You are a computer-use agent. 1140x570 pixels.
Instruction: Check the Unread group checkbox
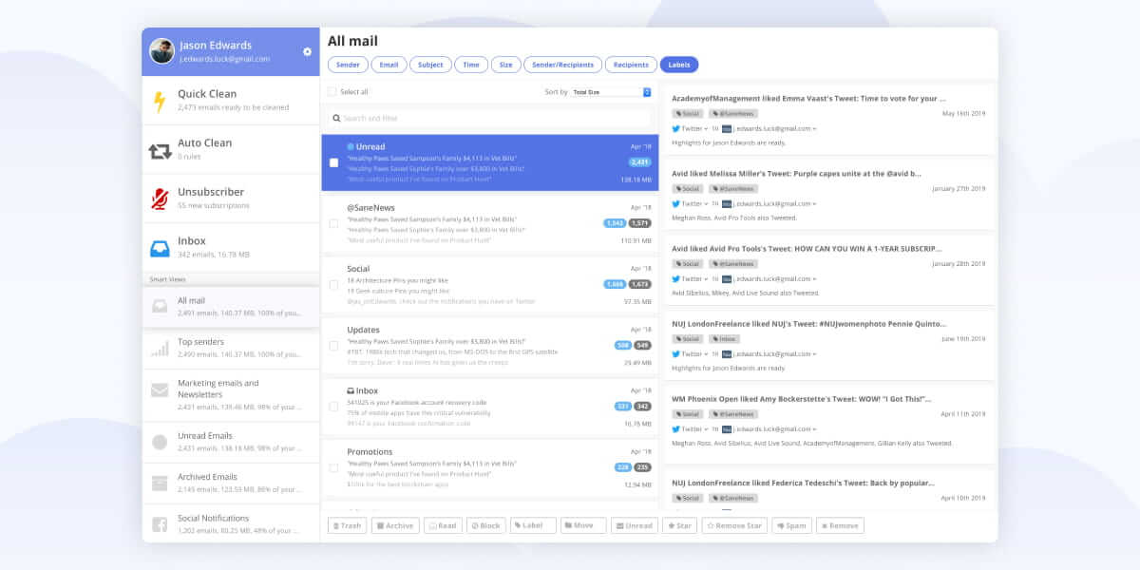[x=333, y=162]
